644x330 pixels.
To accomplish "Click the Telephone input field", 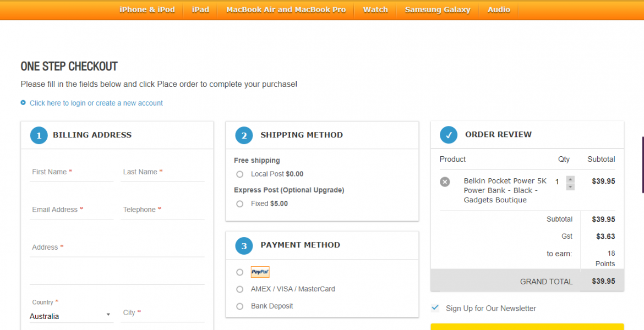I will pos(162,210).
